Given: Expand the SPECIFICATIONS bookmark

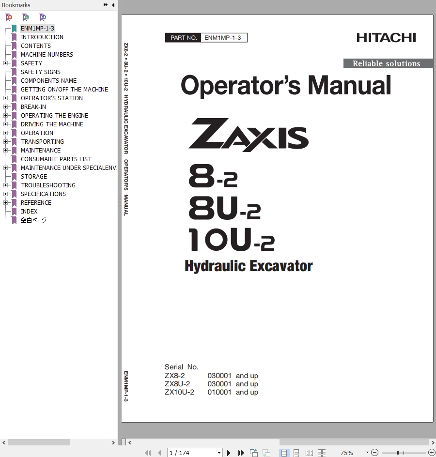Looking at the screenshot, I should pyautogui.click(x=5, y=194).
